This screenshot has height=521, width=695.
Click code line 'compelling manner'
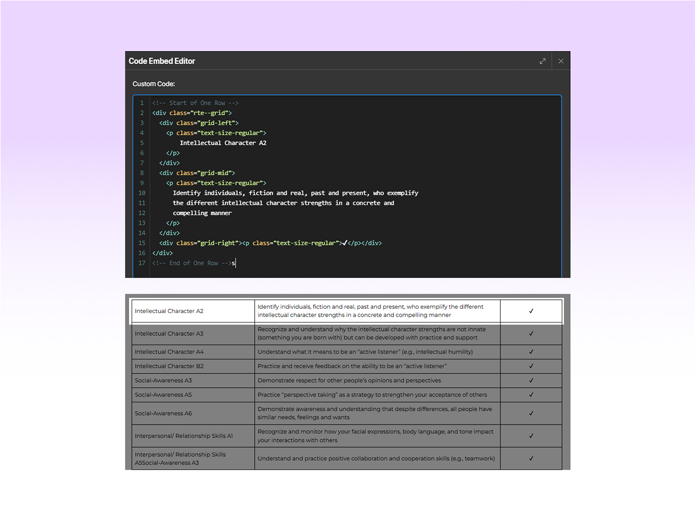(202, 213)
